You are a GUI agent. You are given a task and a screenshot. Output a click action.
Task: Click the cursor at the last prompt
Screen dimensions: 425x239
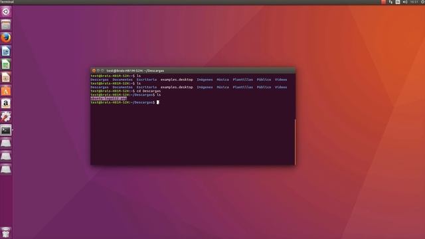pos(158,102)
